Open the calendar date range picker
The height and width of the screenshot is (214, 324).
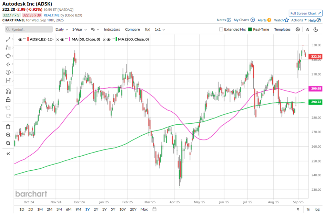point(154,209)
